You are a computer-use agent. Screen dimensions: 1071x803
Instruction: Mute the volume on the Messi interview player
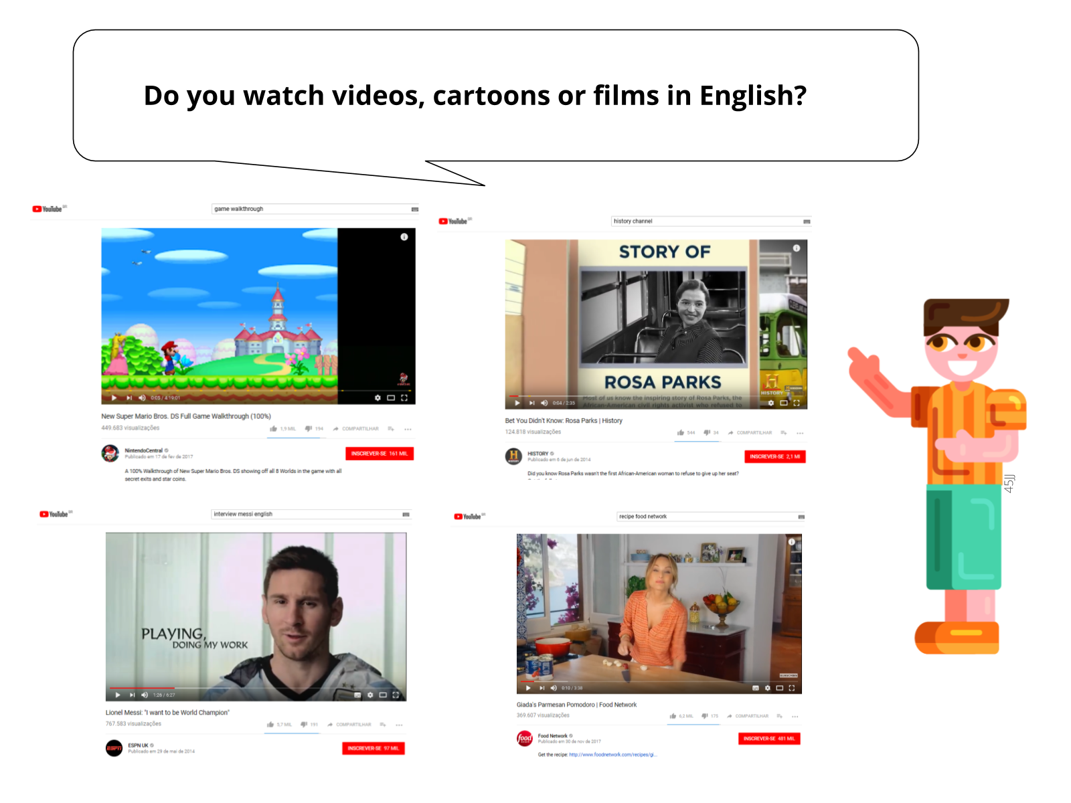coord(145,695)
